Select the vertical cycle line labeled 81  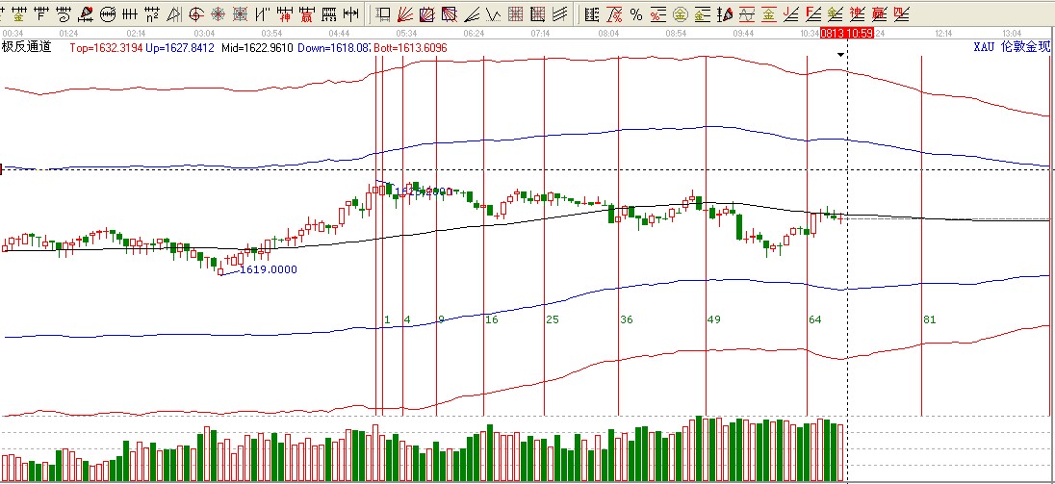[922, 241]
